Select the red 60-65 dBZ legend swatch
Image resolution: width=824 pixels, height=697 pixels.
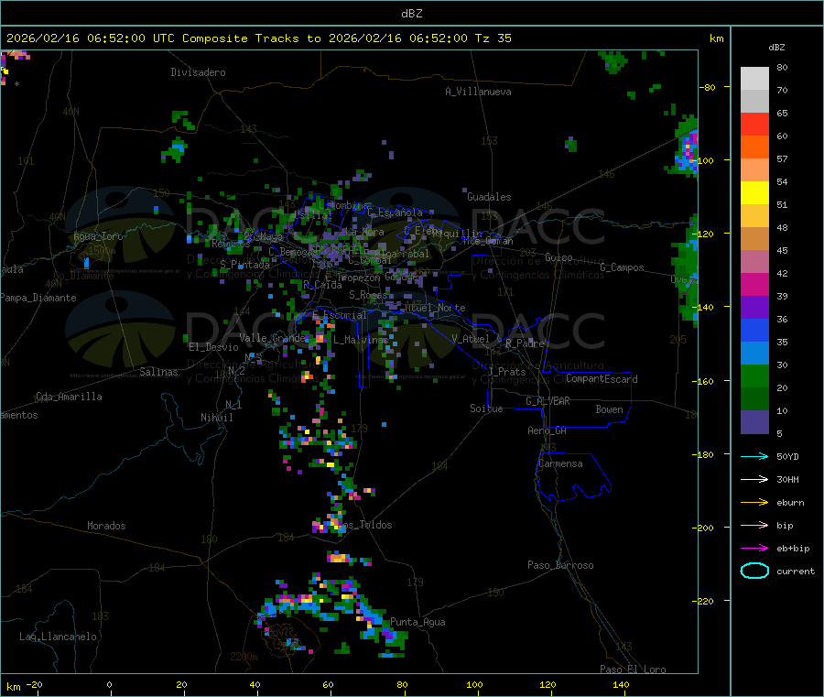point(754,124)
